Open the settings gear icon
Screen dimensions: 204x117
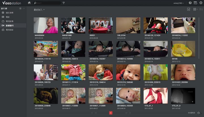pyautogui.click(x=201, y=3)
